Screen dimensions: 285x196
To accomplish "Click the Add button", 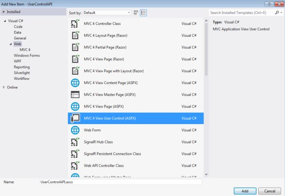I will pos(245,191).
